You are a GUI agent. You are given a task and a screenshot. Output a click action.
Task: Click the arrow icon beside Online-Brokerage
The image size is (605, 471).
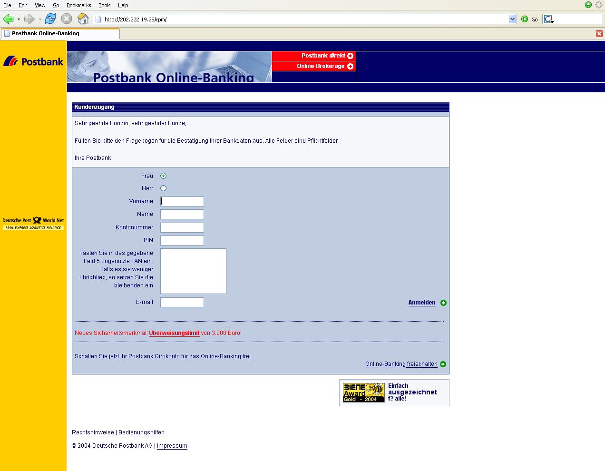tap(351, 66)
